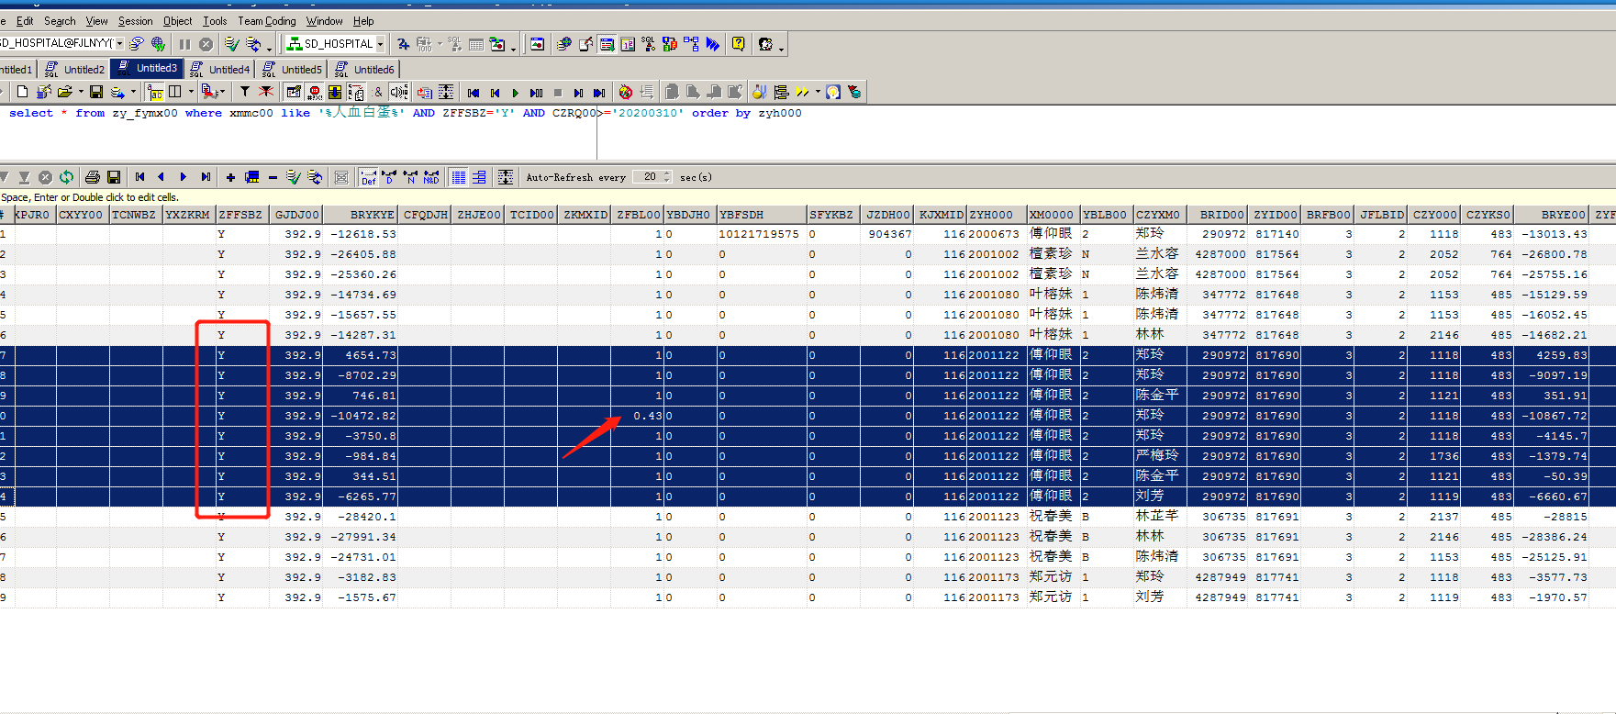Expand the Open file dropdown arrow
This screenshot has width=1616, height=714.
(81, 92)
